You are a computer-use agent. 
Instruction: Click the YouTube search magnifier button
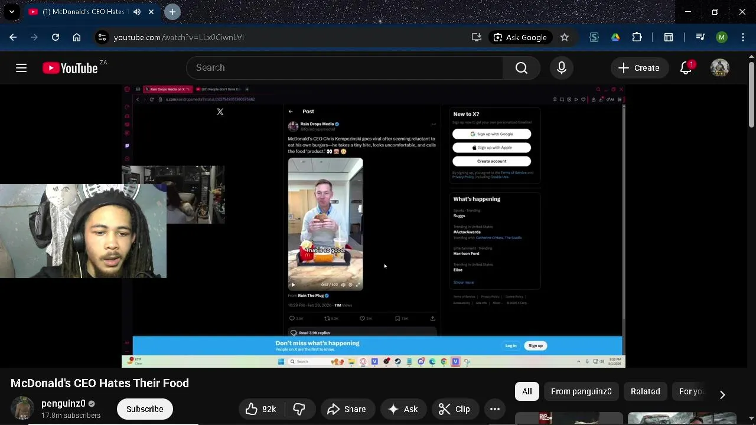[x=522, y=67]
